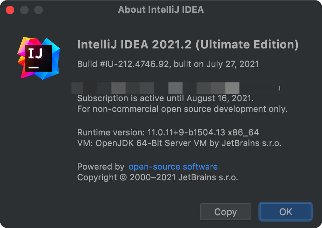Viewport: 322px width, 228px height.
Task: Select the IntelliJ IDEA 2021.2 (Ultimate Edition) heading
Action: point(188,45)
